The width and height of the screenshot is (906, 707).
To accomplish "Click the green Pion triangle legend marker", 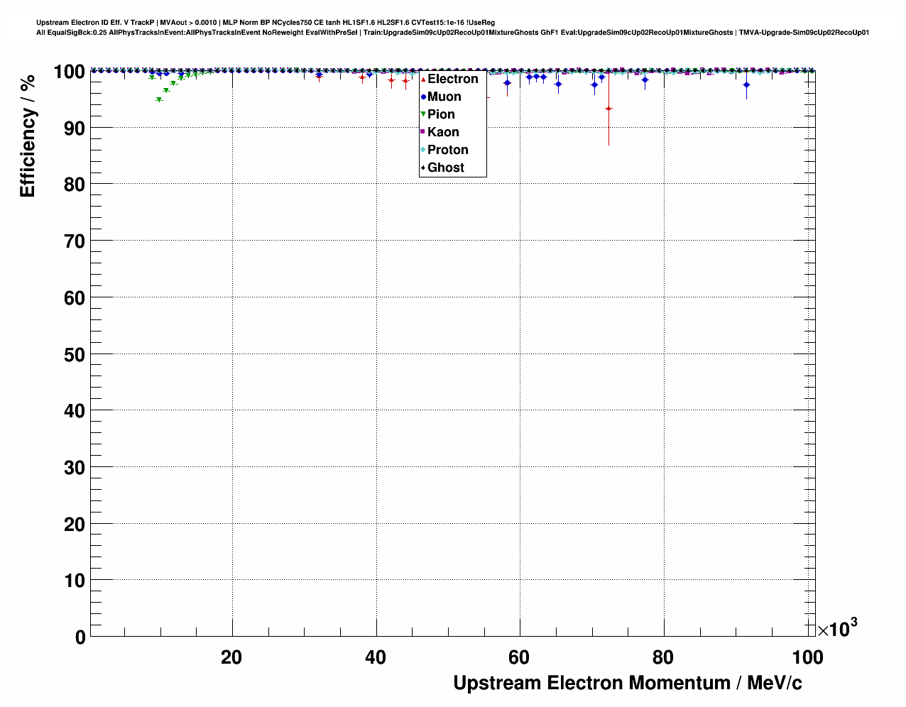I will [423, 114].
